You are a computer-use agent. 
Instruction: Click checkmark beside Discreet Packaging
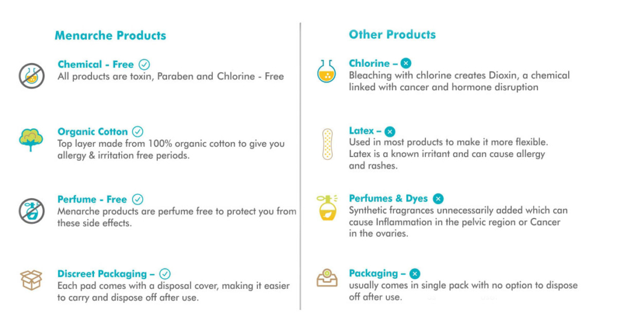pos(164,274)
